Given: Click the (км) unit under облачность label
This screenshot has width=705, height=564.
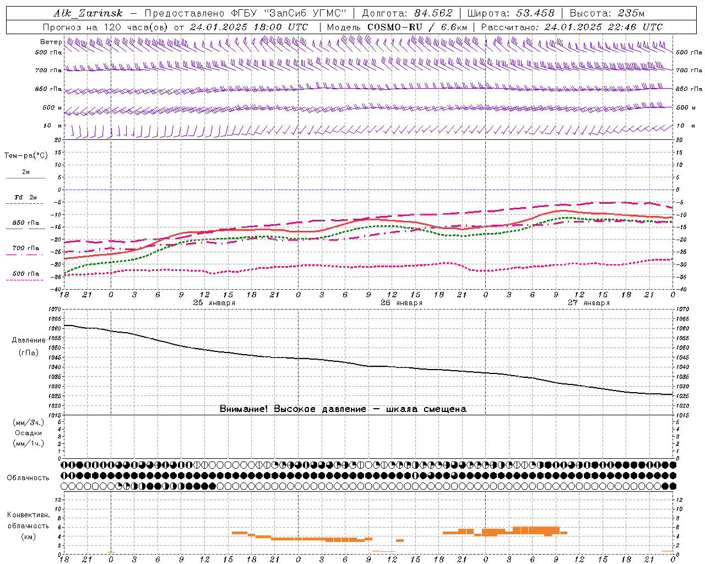Looking at the screenshot, I should (28, 536).
